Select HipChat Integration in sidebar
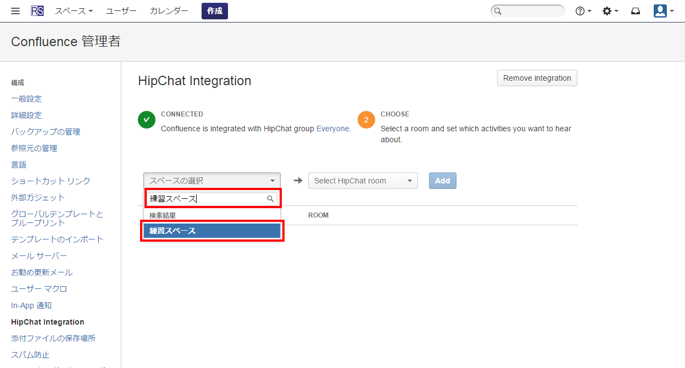Screen dimensions: 685x368 tap(48, 322)
